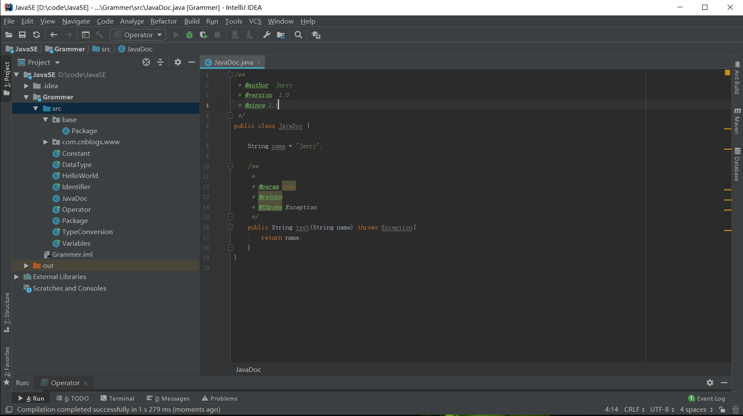Click the yellow inspection status indicator square
This screenshot has height=416, width=743.
[727, 73]
